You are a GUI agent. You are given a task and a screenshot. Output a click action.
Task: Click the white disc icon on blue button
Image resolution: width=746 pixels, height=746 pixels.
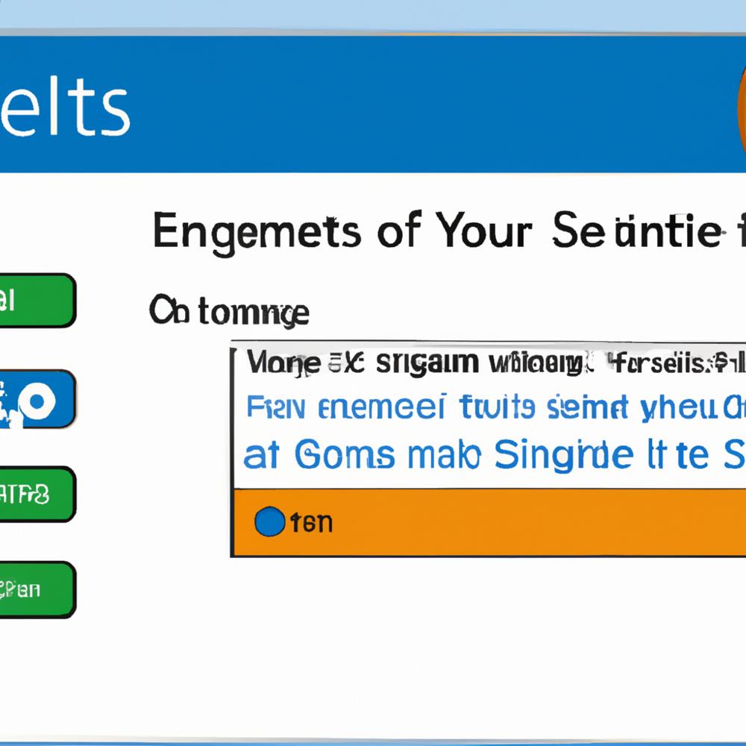coord(37,401)
